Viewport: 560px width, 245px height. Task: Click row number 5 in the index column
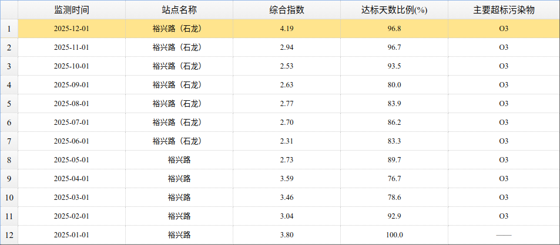click(x=9, y=104)
